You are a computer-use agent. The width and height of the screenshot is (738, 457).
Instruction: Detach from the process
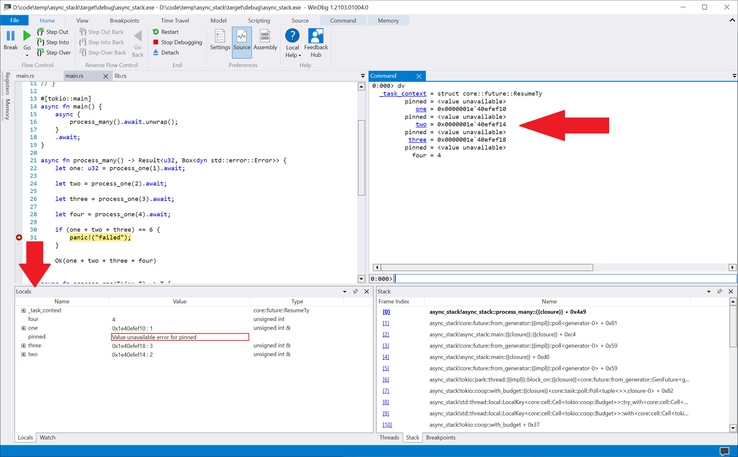click(166, 52)
